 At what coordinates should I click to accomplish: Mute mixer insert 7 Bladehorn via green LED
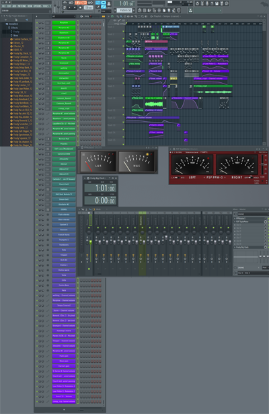coord(143,228)
